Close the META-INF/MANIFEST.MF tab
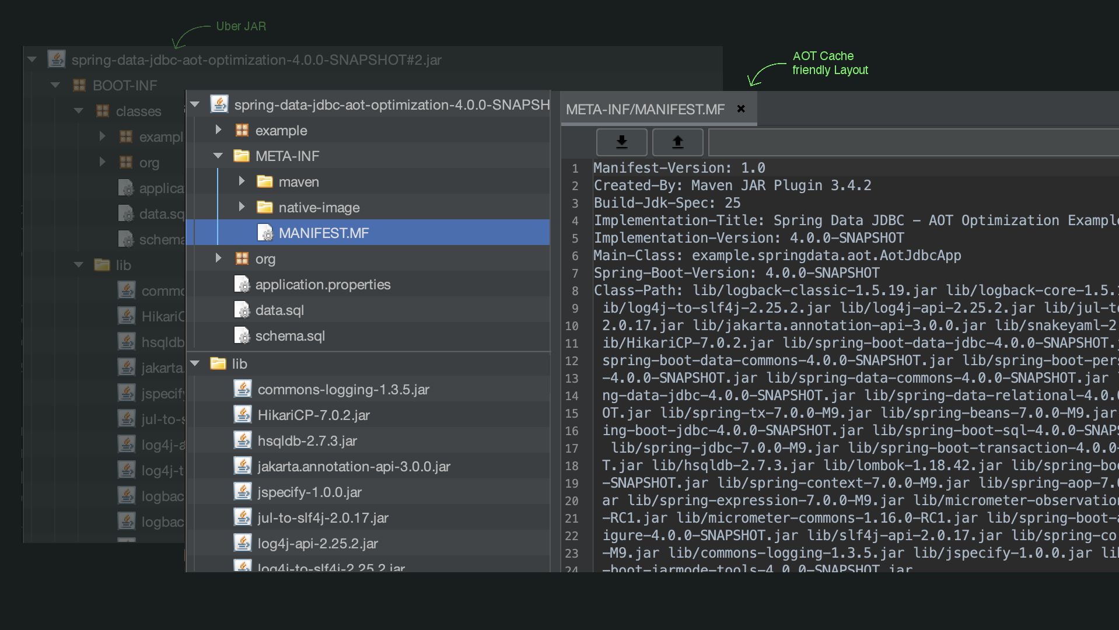1119x630 pixels. coord(741,109)
